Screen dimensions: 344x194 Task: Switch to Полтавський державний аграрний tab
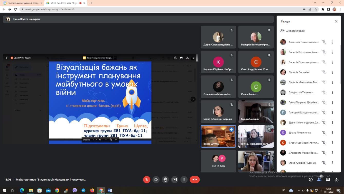[x=23, y=3]
